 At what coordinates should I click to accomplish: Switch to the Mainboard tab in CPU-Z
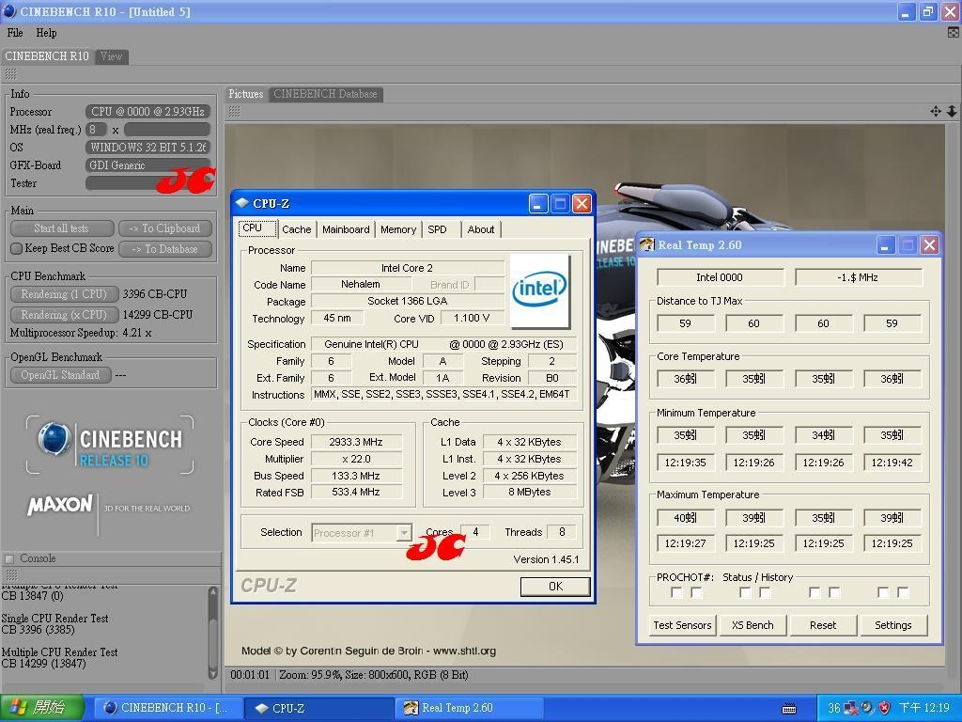[346, 229]
